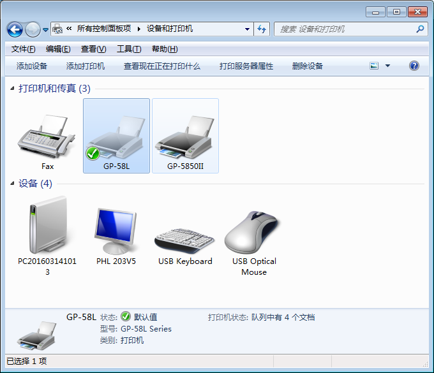
Task: Select the PHL 203V5 monitor icon
Action: 116,230
